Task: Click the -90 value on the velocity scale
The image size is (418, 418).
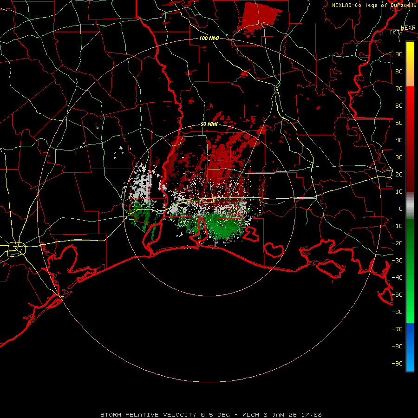Action: tap(397, 364)
